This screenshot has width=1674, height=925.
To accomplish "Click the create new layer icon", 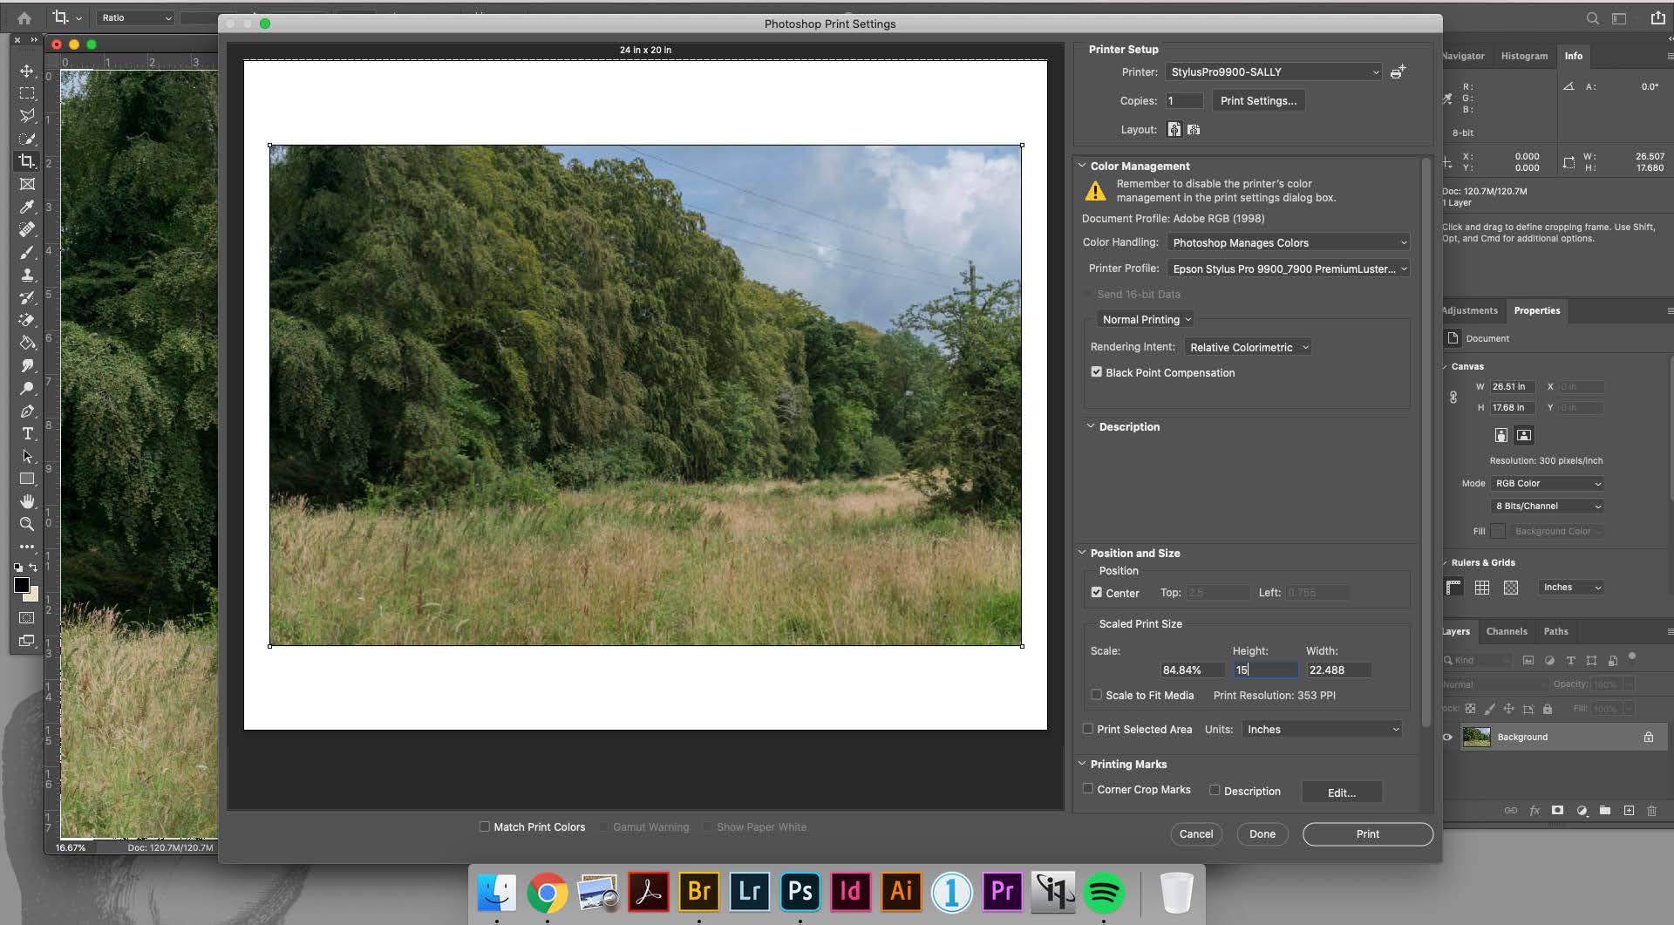I will click(x=1629, y=810).
